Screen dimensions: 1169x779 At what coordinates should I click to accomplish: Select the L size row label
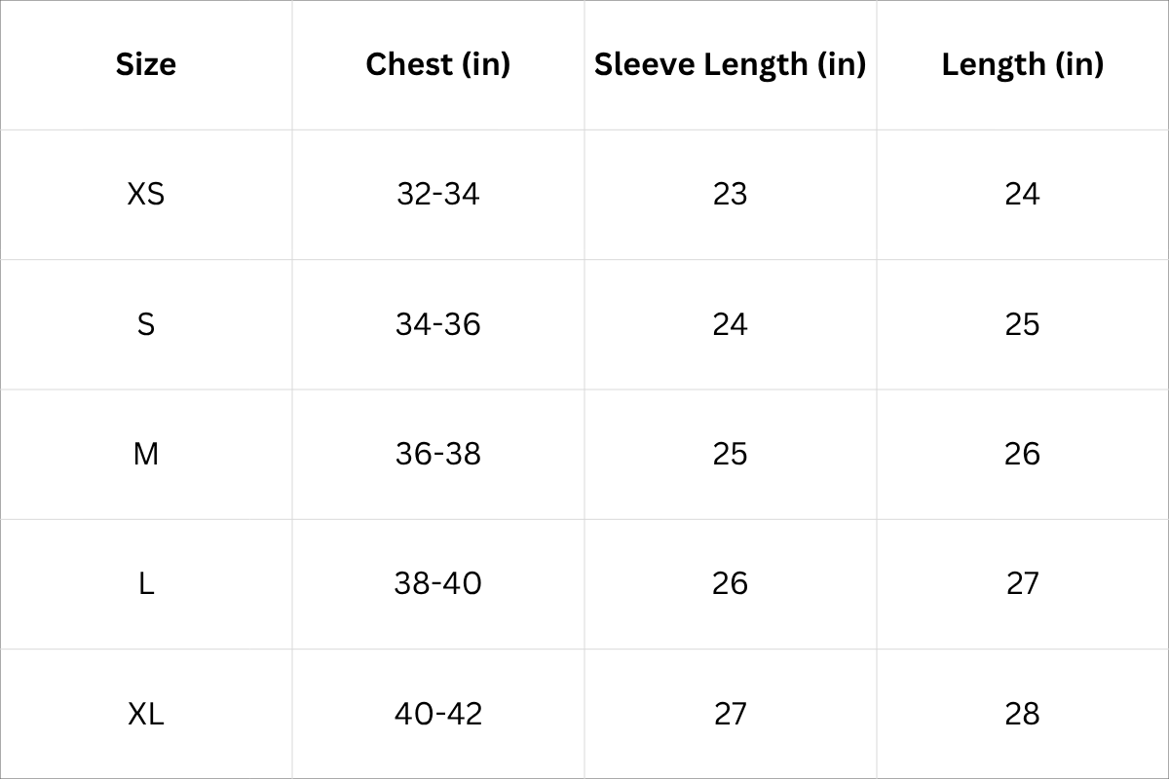click(146, 583)
